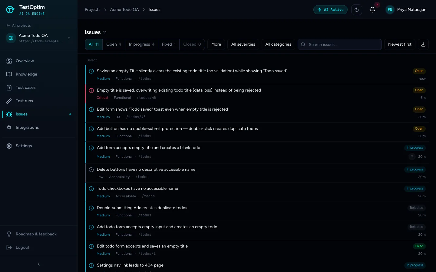The image size is (436, 272).
Task: Click the critical alert icon on Empty title issue
Action: point(91,90)
